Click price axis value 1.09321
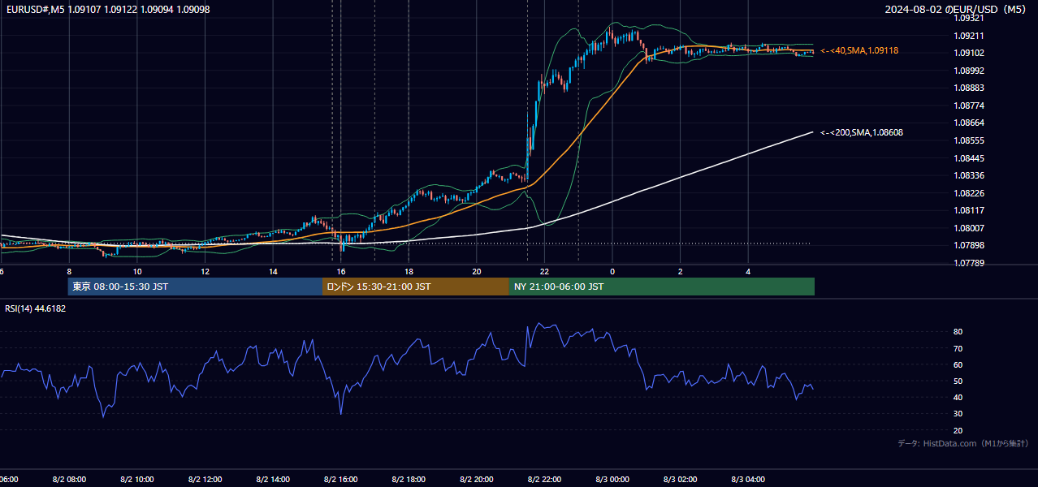Image resolution: width=1038 pixels, height=487 pixels. 969,18
